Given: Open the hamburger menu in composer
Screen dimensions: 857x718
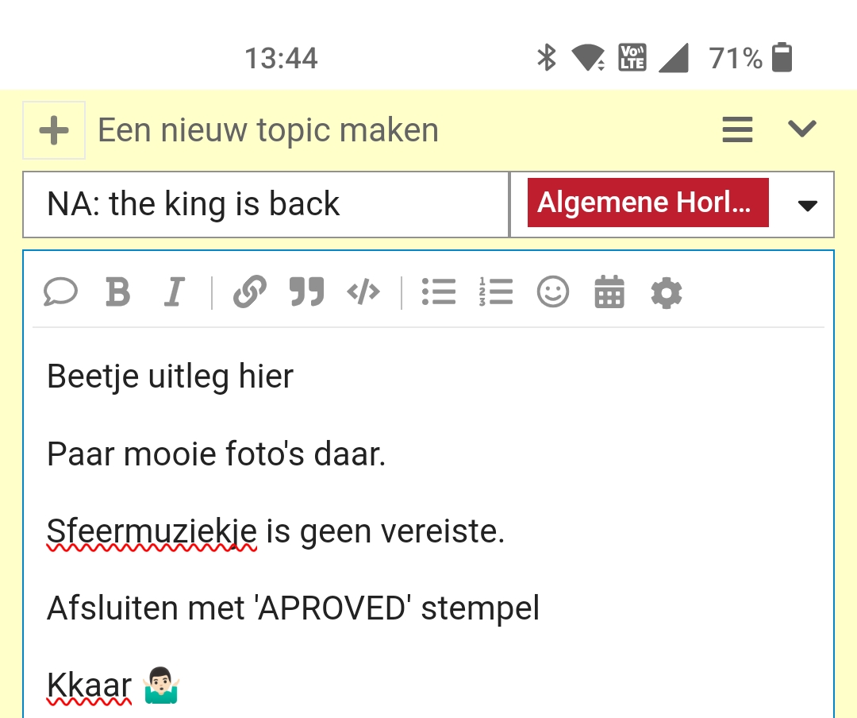Looking at the screenshot, I should click(x=737, y=129).
